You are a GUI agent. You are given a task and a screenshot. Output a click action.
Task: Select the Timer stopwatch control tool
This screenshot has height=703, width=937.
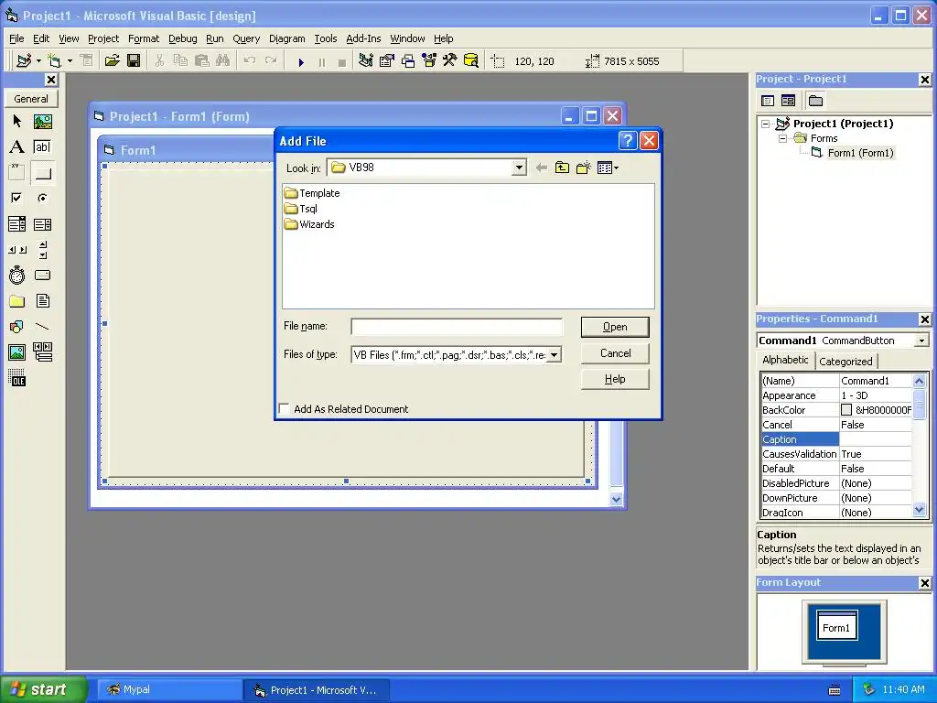[16, 276]
